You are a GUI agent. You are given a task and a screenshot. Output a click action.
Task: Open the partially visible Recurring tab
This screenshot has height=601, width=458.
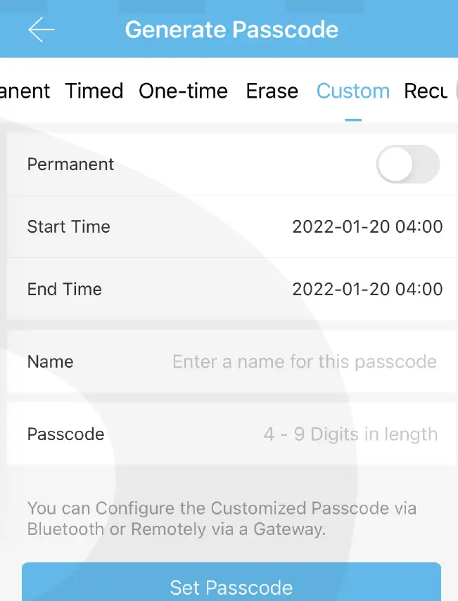[426, 91]
